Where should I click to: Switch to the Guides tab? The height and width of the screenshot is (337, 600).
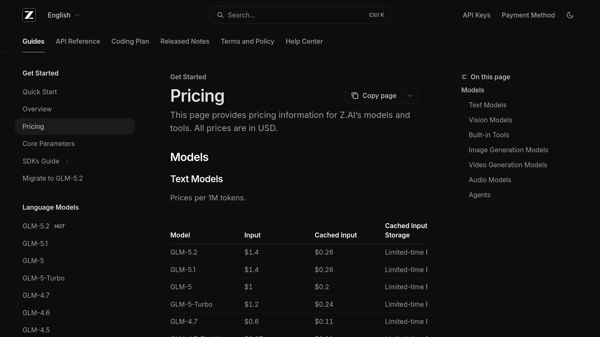33,41
